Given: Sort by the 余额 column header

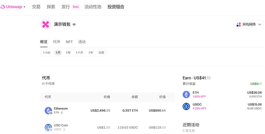Looking at the screenshot, I should (135, 97).
